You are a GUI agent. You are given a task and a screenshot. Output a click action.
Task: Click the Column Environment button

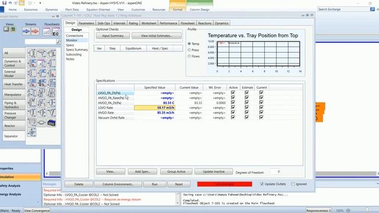118,184
